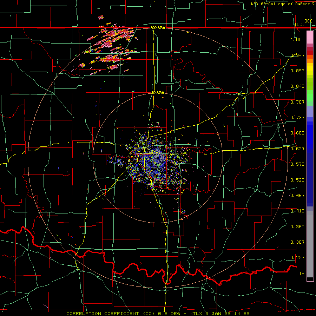
Task: Click the gray segment of the color bar
Action: coord(310,244)
